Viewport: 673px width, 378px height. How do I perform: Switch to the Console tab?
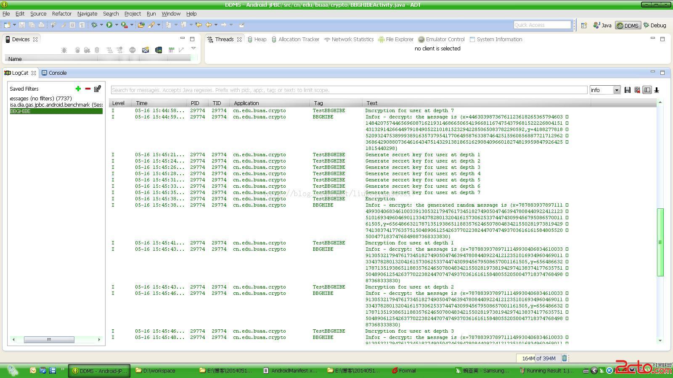pyautogui.click(x=57, y=73)
